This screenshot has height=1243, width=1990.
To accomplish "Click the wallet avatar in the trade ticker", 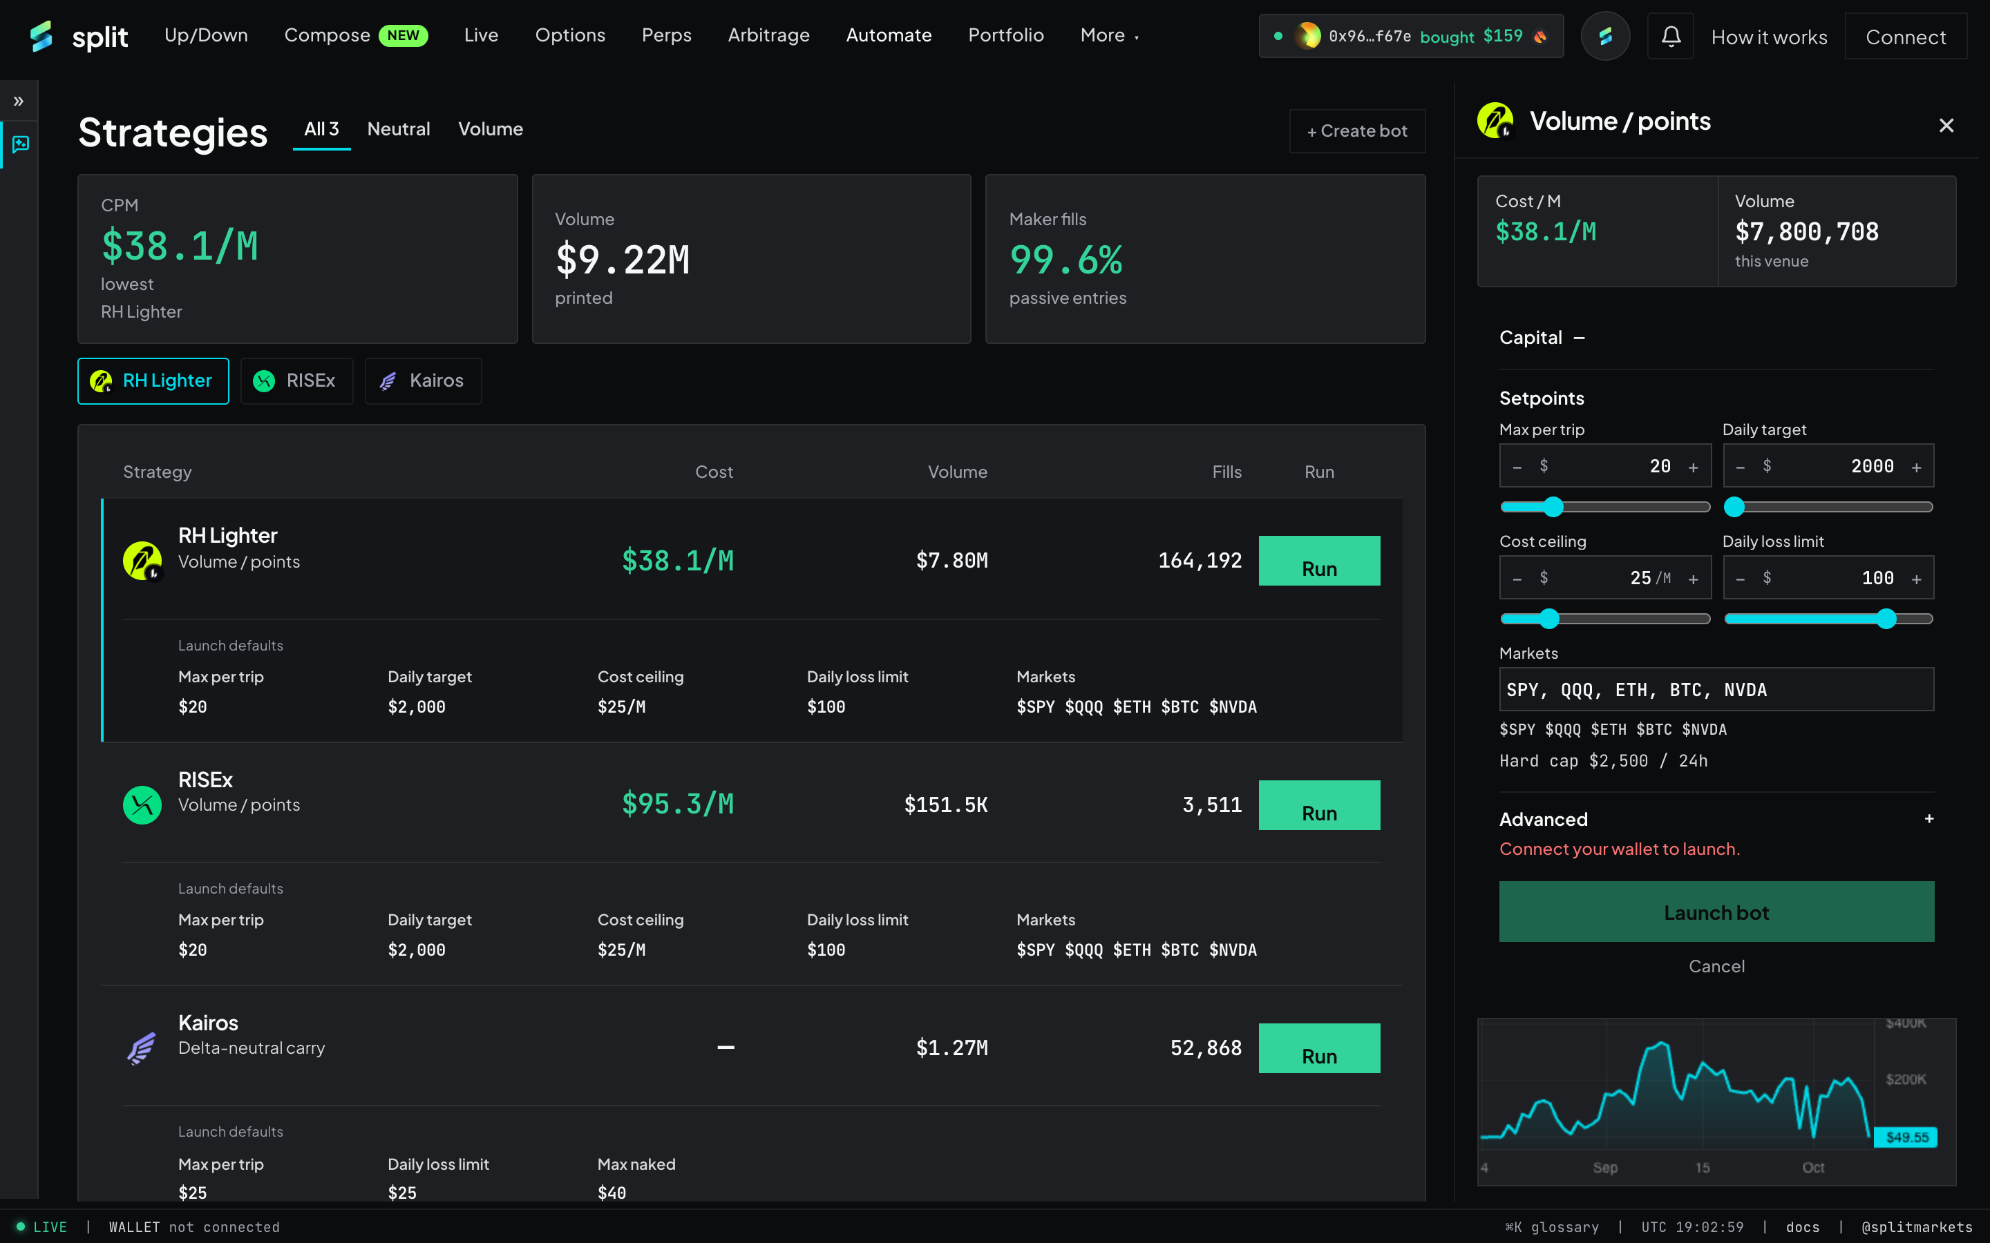I will [x=1307, y=35].
